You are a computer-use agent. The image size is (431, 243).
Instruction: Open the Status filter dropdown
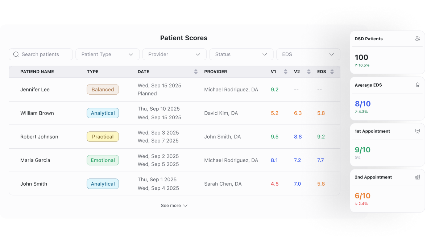click(x=241, y=54)
